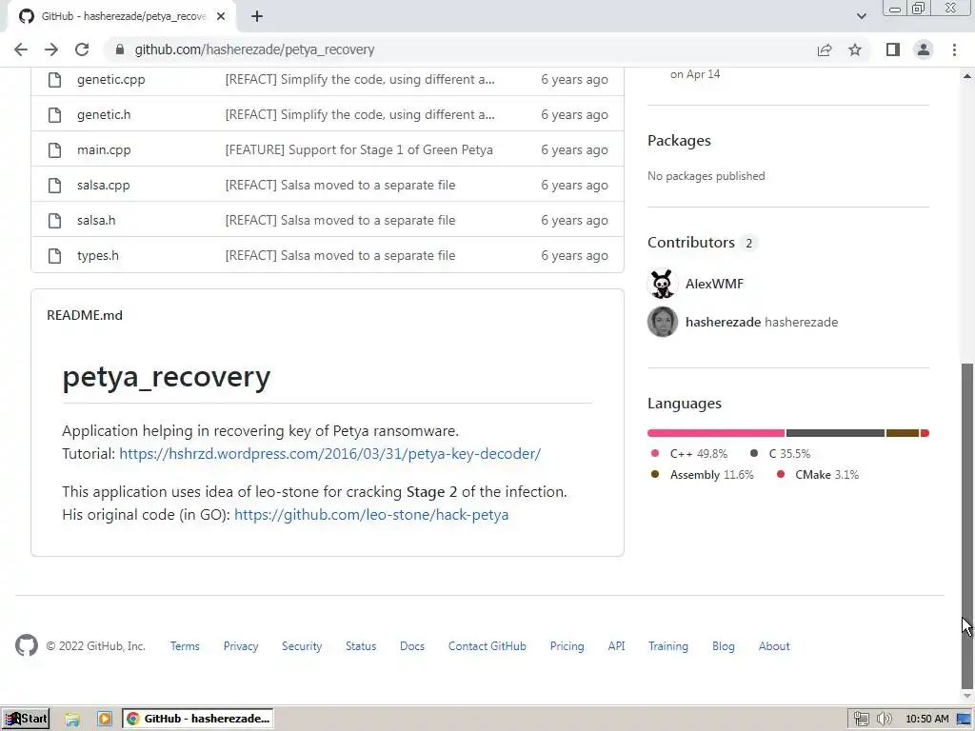The height and width of the screenshot is (731, 975).
Task: Switch to the GitHub Chrome taskbar button
Action: click(x=198, y=720)
